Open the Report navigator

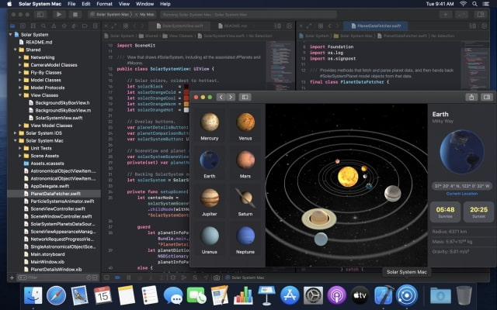[95, 26]
